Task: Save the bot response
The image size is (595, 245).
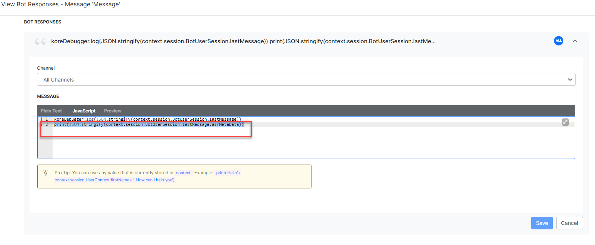Action: (x=542, y=223)
